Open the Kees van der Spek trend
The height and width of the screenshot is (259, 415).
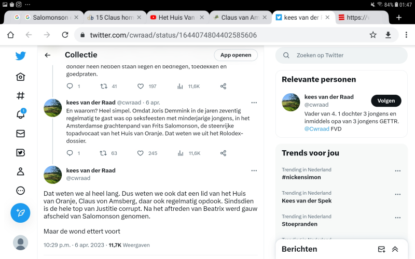(307, 200)
